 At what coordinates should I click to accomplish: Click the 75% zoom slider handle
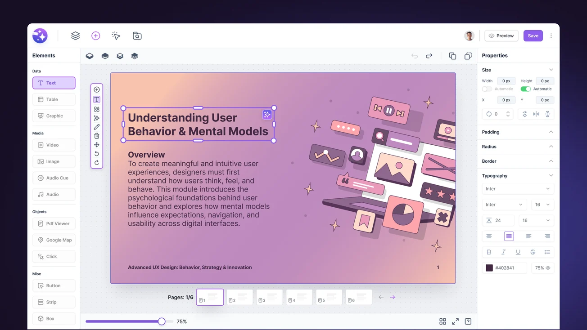click(x=162, y=321)
